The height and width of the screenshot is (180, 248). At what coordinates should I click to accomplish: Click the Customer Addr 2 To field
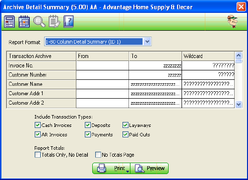[155, 103]
